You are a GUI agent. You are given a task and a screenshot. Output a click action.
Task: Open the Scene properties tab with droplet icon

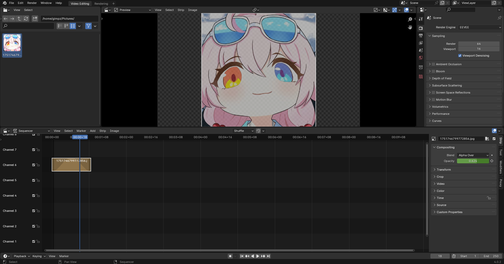pos(421,50)
